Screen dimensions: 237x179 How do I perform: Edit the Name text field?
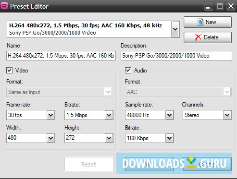(61, 56)
